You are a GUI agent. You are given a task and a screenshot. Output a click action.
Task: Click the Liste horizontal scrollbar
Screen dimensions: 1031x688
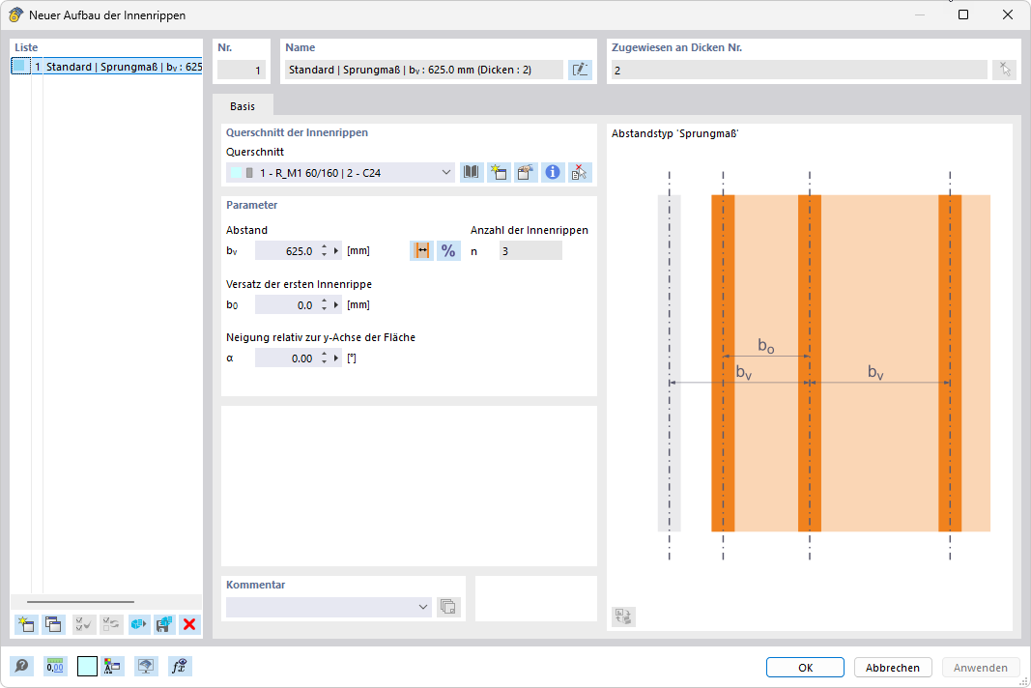pyautogui.click(x=80, y=602)
